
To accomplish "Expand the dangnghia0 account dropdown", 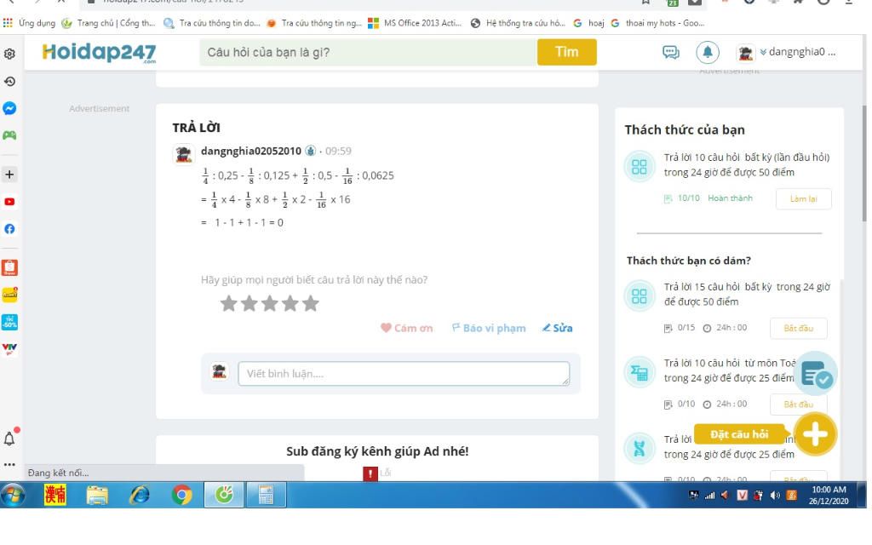I will click(797, 52).
